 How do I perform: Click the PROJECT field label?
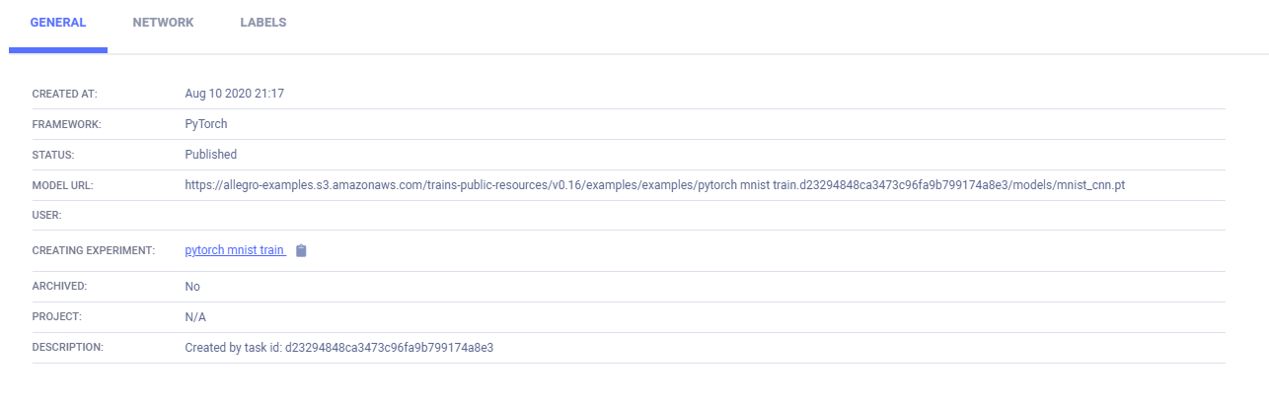[56, 317]
